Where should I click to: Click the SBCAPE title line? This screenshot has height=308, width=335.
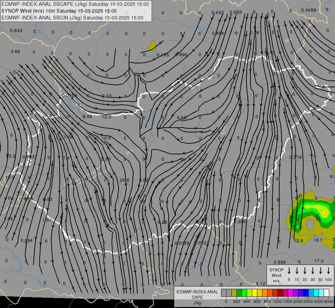point(75,4)
